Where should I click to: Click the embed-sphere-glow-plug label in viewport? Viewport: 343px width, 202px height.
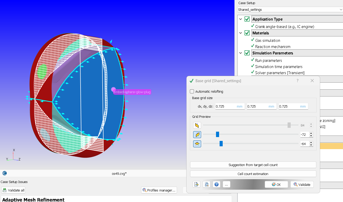click(132, 92)
